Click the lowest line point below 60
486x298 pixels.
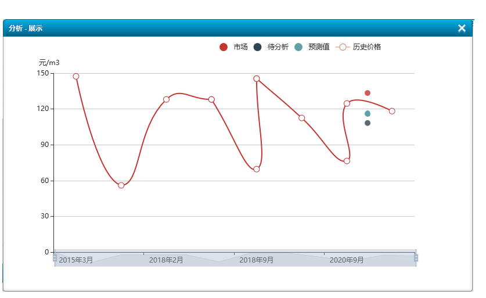pyautogui.click(x=121, y=185)
